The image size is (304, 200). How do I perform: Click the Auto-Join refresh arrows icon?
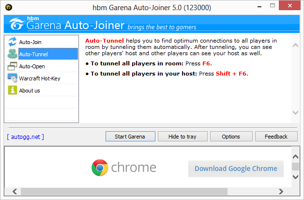tap(12, 42)
